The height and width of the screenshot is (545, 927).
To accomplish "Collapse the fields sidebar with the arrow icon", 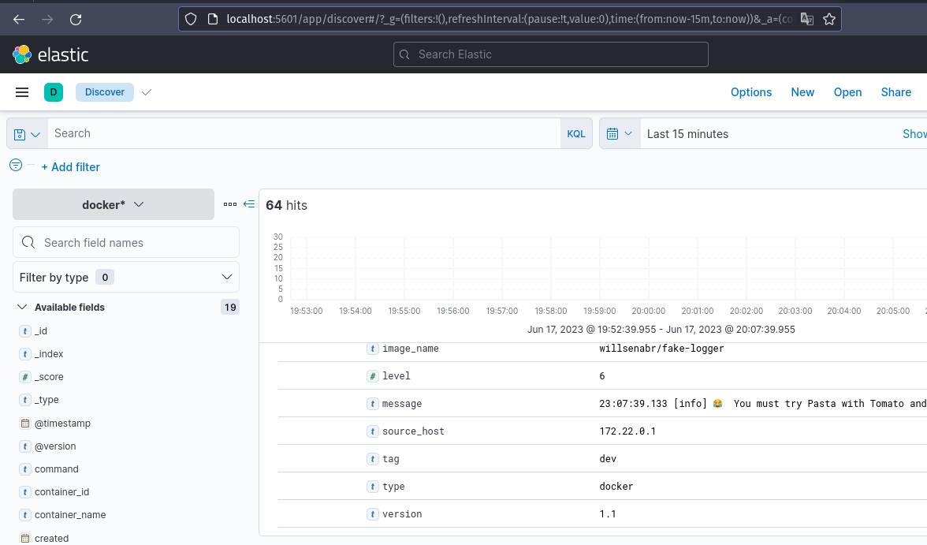I will point(248,203).
